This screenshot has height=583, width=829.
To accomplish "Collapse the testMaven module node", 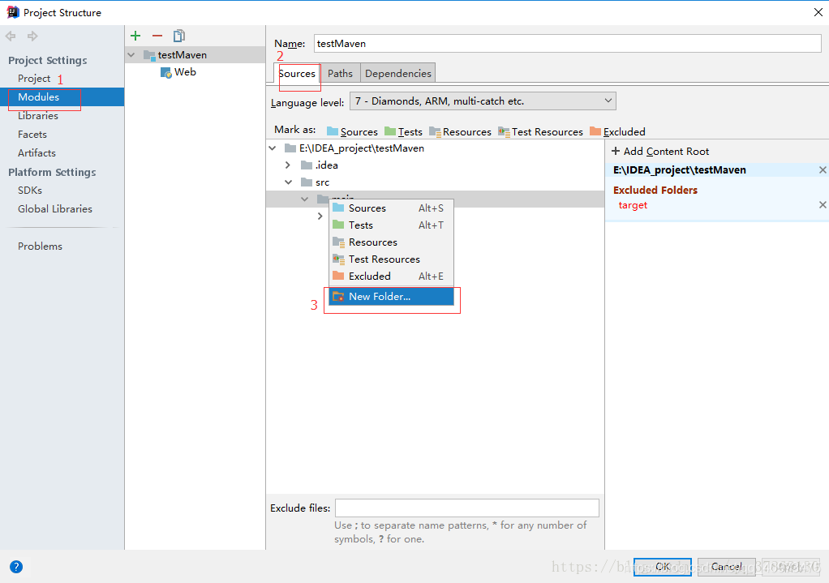I will (x=131, y=55).
